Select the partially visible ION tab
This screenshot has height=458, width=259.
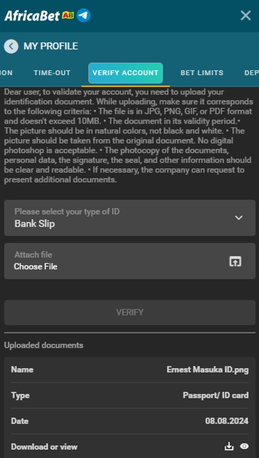(x=6, y=72)
